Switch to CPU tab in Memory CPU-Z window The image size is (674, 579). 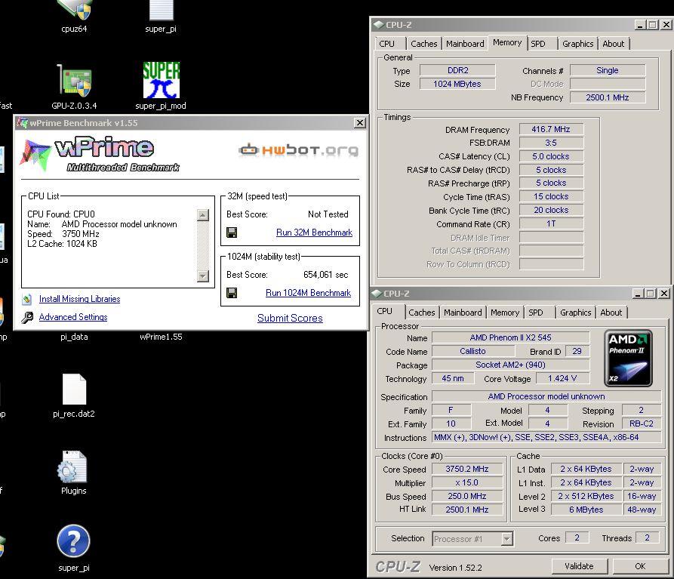pos(389,44)
